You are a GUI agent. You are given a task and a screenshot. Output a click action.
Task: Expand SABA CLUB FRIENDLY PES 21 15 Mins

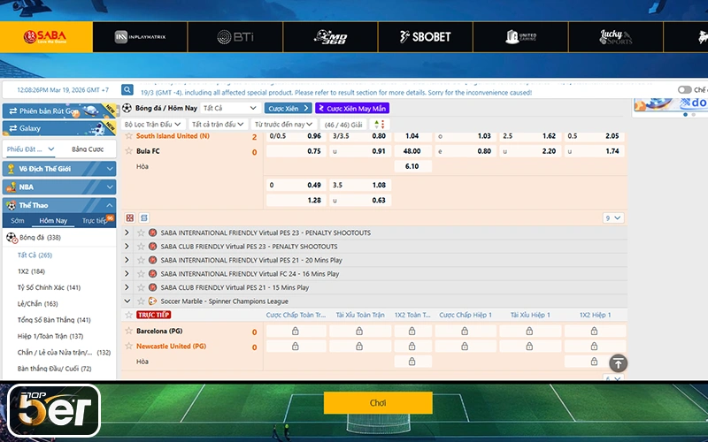tap(127, 287)
